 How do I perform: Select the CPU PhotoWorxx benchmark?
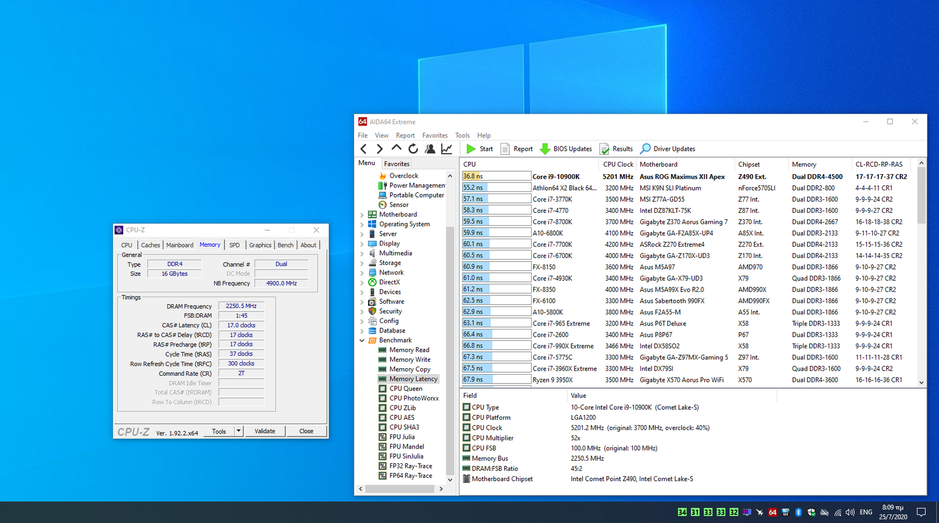click(x=414, y=398)
